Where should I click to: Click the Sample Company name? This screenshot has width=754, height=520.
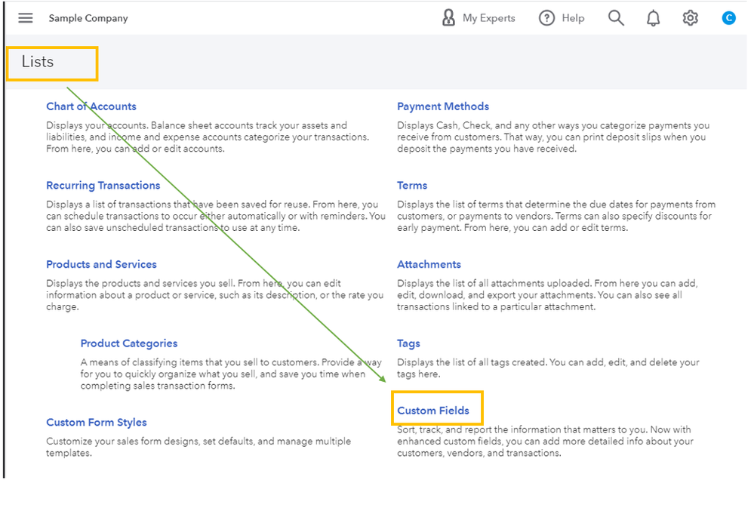pyautogui.click(x=88, y=18)
